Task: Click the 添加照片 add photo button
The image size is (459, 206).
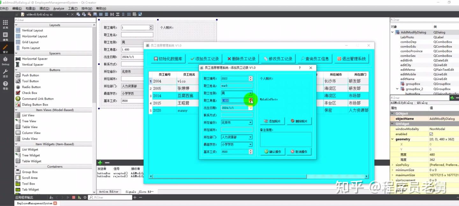Action: (x=272, y=121)
